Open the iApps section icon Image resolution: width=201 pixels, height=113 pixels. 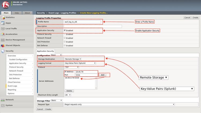click(x=3, y=23)
